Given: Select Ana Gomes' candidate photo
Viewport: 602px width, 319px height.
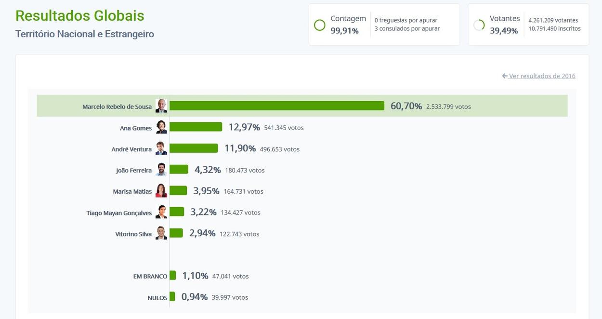Looking at the screenshot, I should tap(161, 126).
